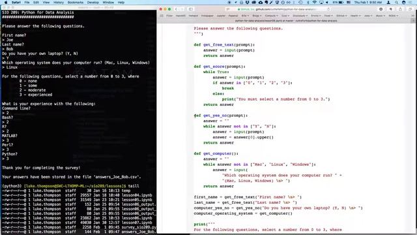Click the Wi-Fi status icon

[x=315, y=3]
